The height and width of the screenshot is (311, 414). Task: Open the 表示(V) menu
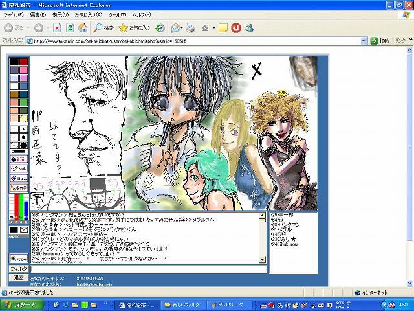click(x=60, y=15)
